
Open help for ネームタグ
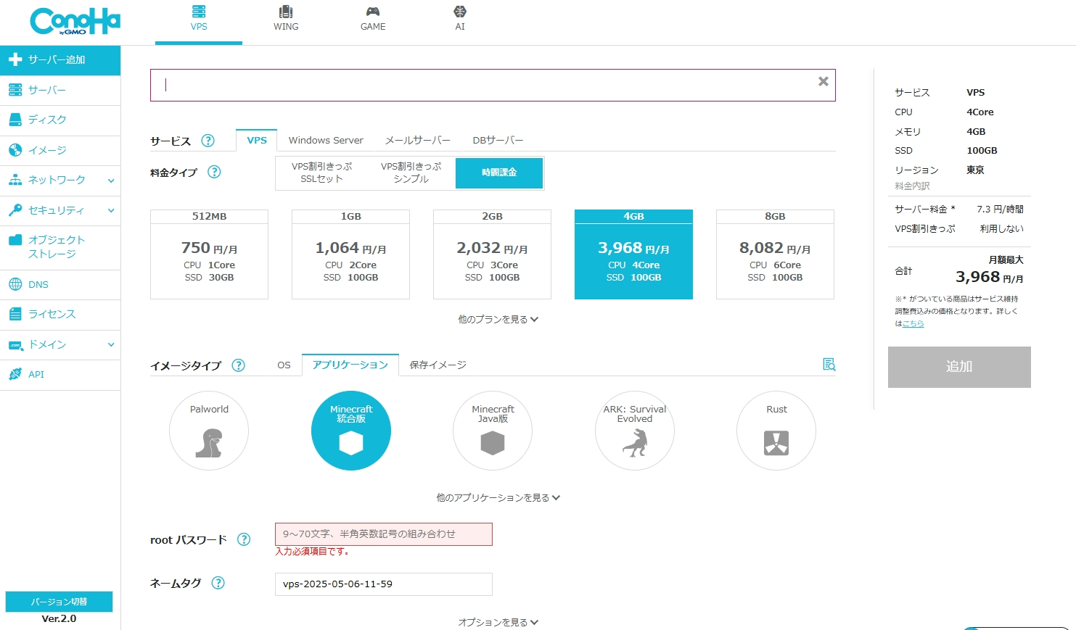tap(218, 583)
